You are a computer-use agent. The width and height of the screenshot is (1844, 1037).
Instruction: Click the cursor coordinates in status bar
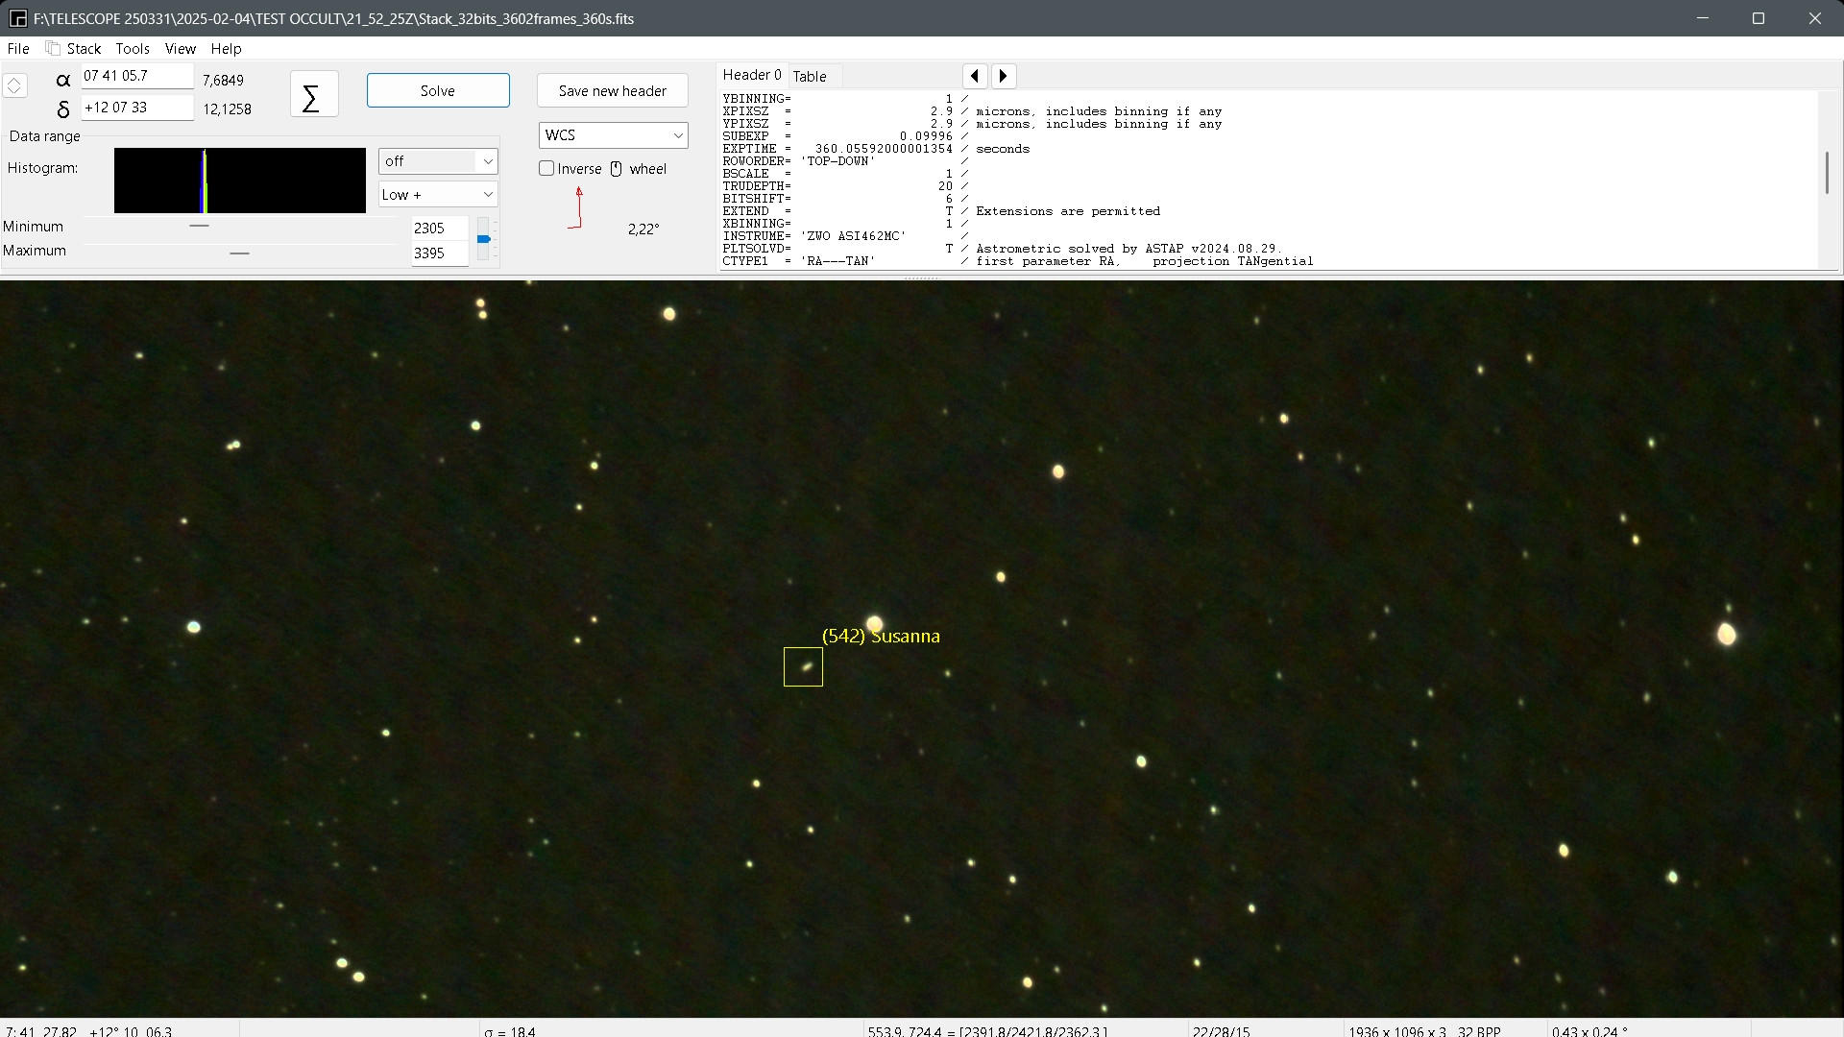[88, 1031]
